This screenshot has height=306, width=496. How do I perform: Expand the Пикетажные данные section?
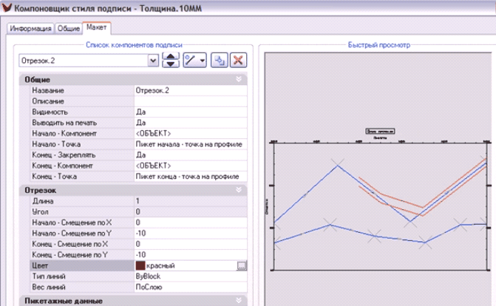click(239, 300)
